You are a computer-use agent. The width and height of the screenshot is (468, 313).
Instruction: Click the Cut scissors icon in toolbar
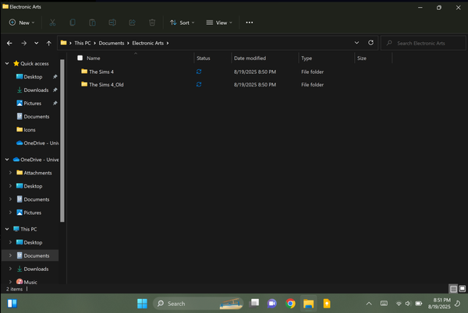[53, 23]
